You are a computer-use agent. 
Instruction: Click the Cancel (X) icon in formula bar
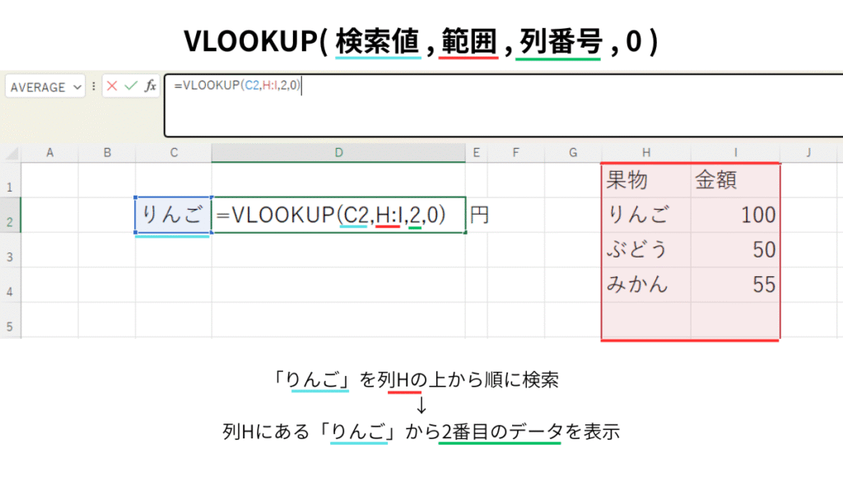click(x=113, y=86)
